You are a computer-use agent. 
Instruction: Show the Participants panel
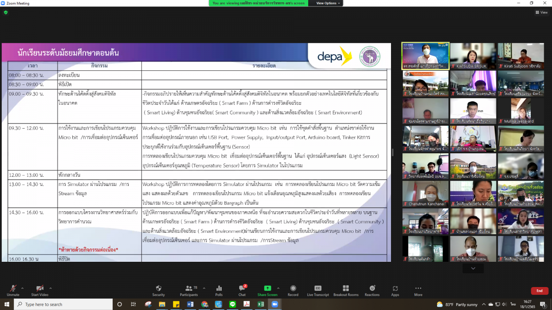(189, 290)
